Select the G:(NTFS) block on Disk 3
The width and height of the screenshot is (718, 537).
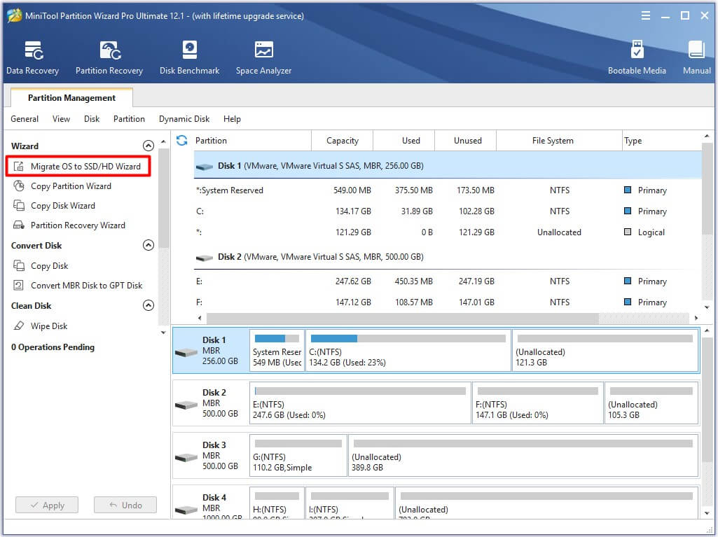click(298, 456)
